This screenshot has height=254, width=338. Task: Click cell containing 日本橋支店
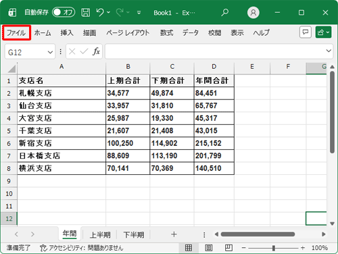62,156
